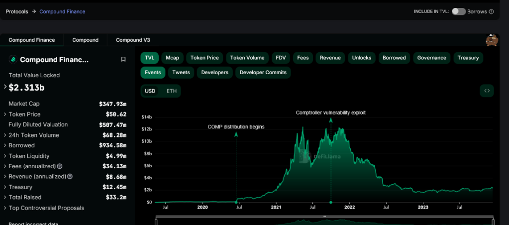Click the COMP distribution begins event marker
Viewport: 509px width, 225px height.
(x=236, y=202)
